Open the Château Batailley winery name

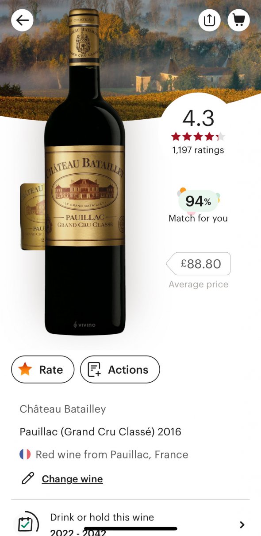pos(62,409)
